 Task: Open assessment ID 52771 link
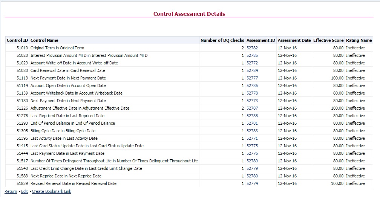point(252,138)
